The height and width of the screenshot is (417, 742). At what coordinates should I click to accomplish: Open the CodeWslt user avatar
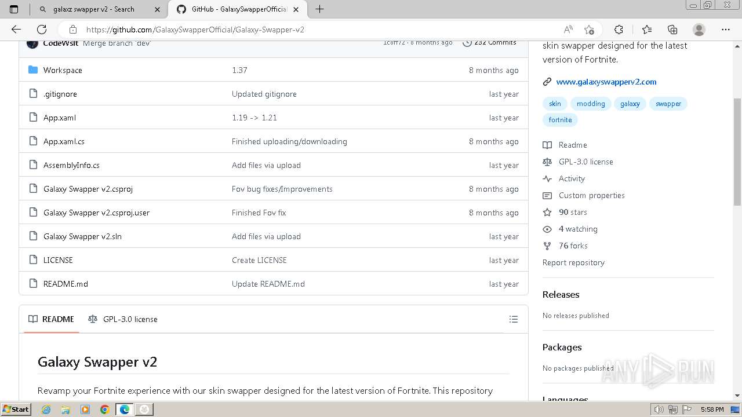click(x=32, y=43)
